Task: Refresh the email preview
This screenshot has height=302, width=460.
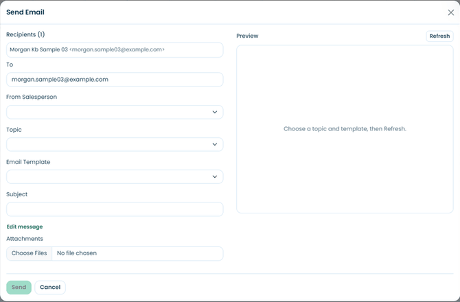Action: point(439,36)
